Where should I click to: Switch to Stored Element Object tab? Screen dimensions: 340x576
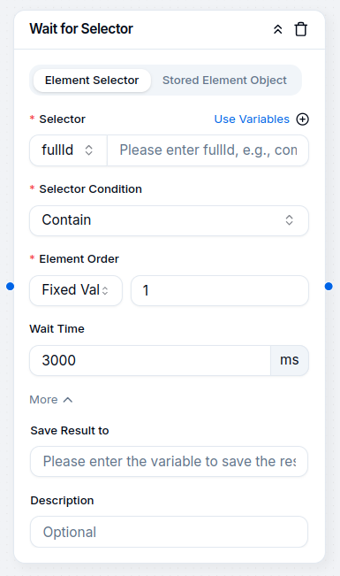coord(224,81)
